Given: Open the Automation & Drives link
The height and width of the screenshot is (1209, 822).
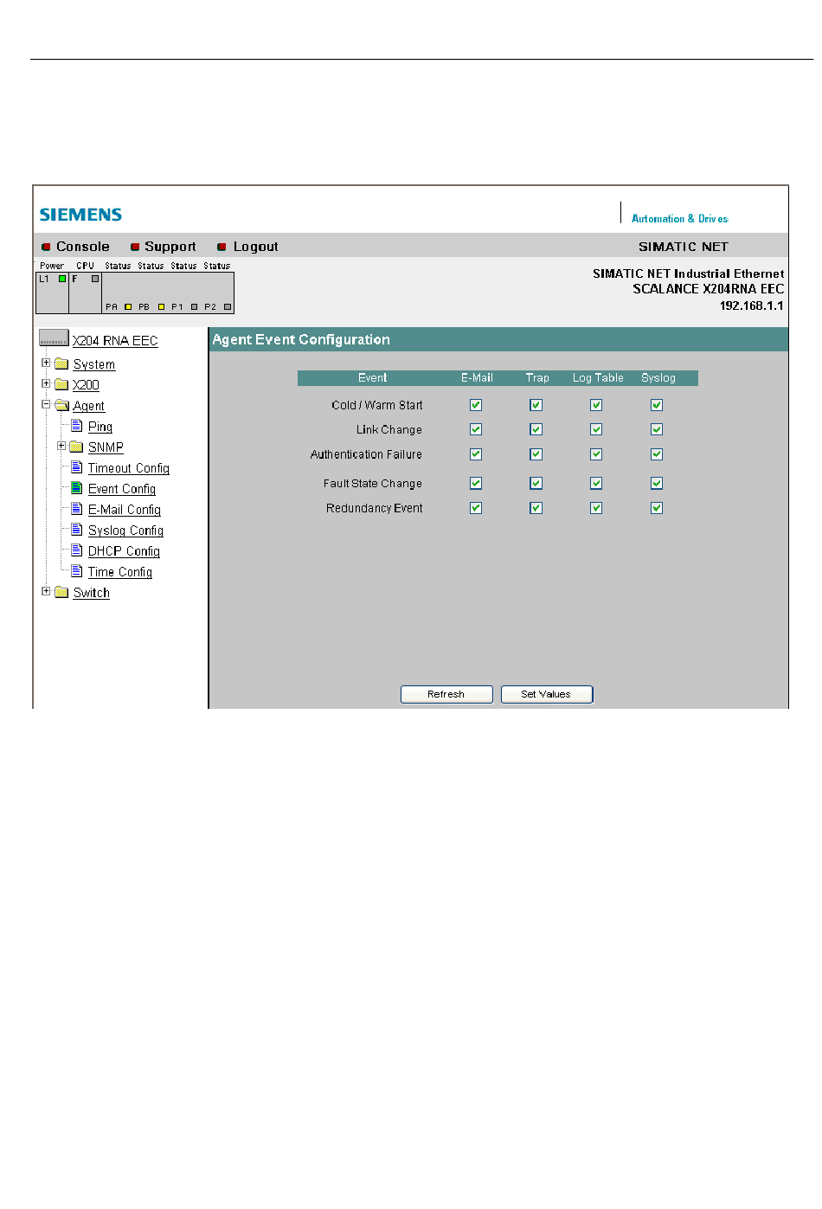Looking at the screenshot, I should [x=680, y=219].
